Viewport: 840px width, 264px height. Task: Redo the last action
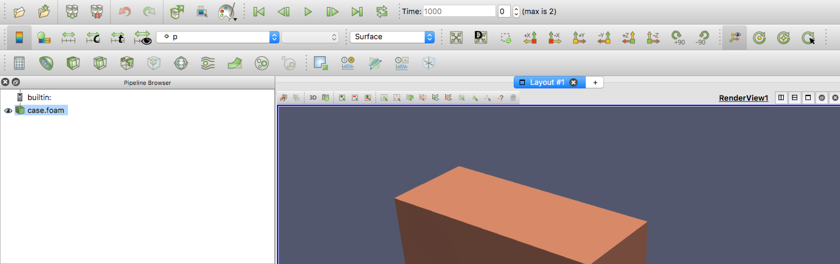click(149, 12)
